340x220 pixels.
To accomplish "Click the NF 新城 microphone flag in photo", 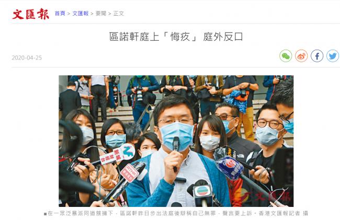I will pyautogui.click(x=117, y=154).
